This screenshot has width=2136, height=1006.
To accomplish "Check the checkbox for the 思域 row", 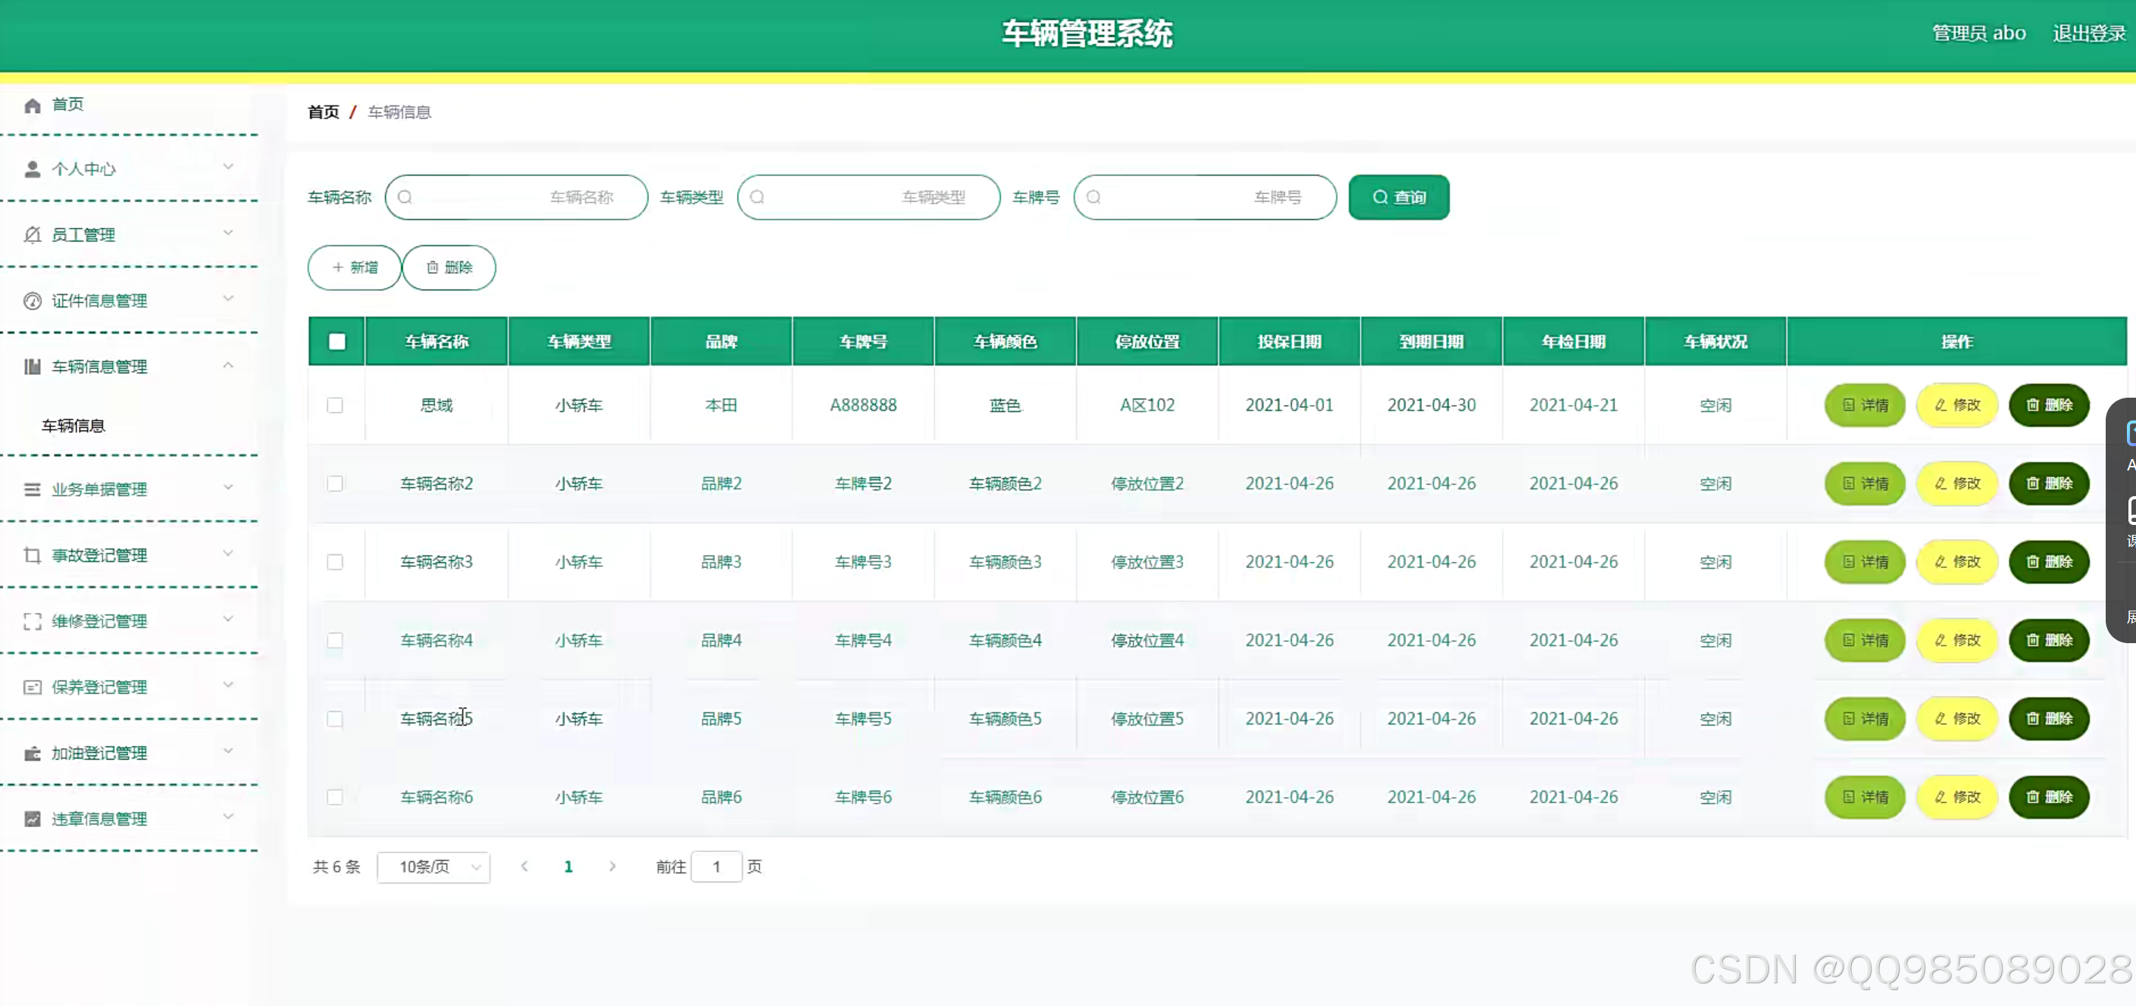I will [335, 405].
